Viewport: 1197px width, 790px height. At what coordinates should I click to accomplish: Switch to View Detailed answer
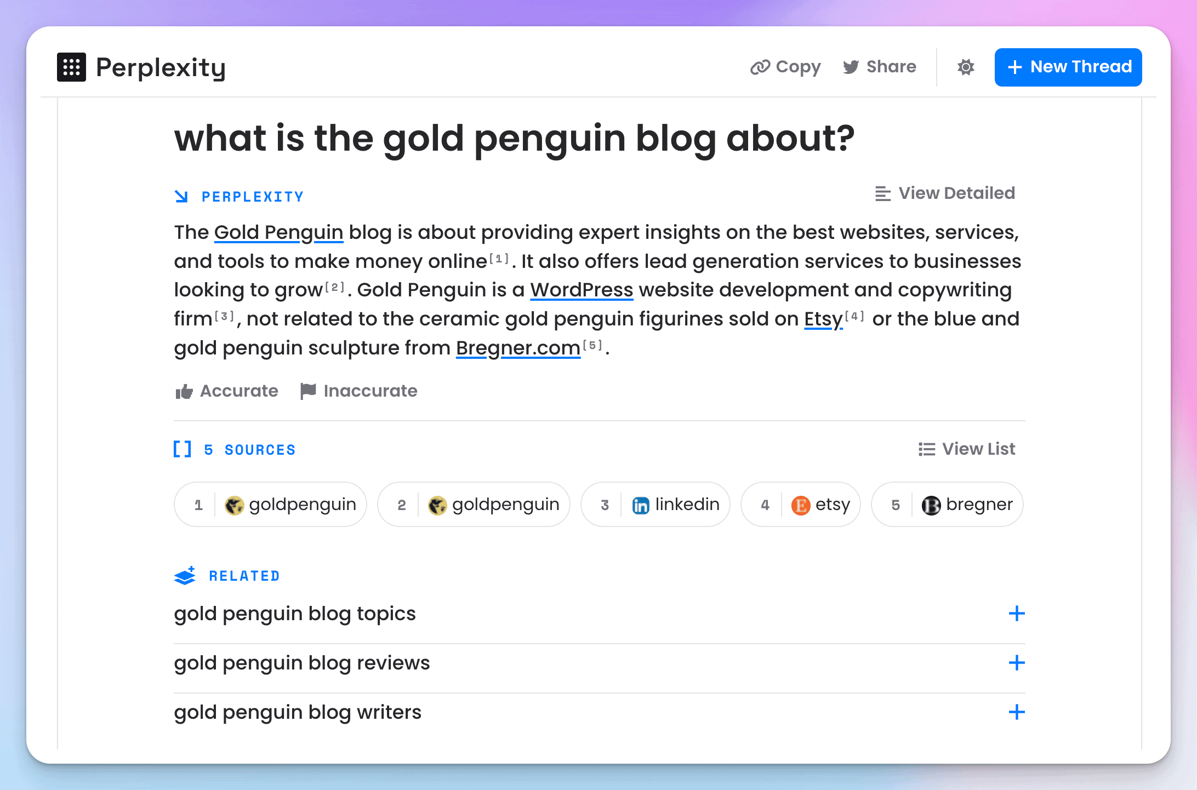945,193
